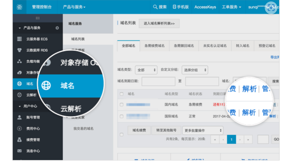The height and width of the screenshot is (167, 301).
Task: Click the Aliyun logo icon
Action: point(20,7)
